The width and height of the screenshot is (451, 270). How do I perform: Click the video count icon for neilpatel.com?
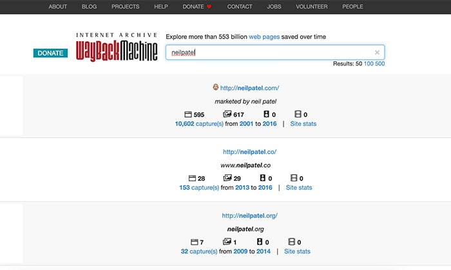[x=298, y=114]
